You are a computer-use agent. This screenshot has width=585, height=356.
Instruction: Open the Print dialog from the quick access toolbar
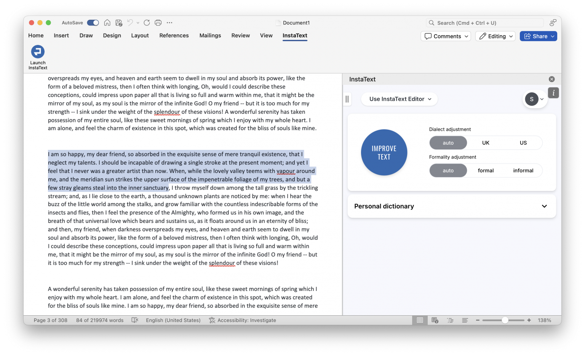tap(158, 22)
